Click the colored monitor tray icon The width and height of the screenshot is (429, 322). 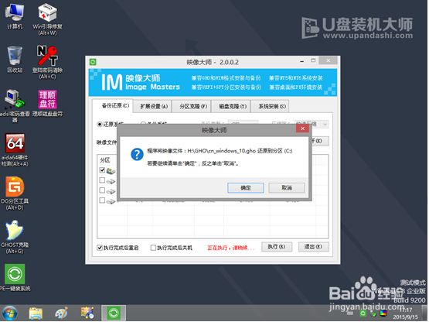point(383,313)
